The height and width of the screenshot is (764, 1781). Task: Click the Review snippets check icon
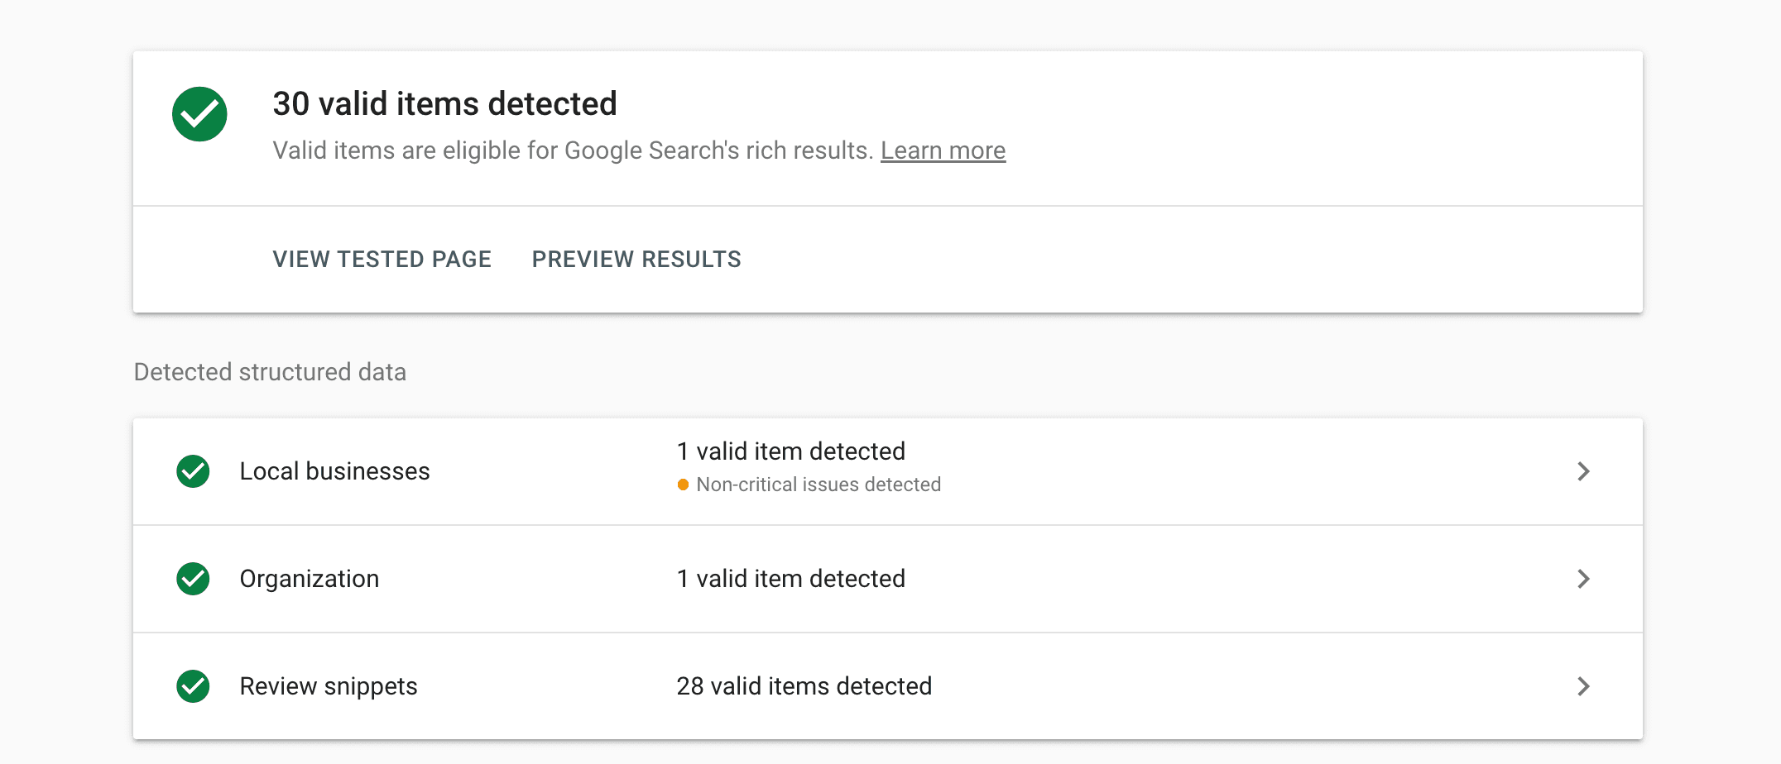pos(192,686)
